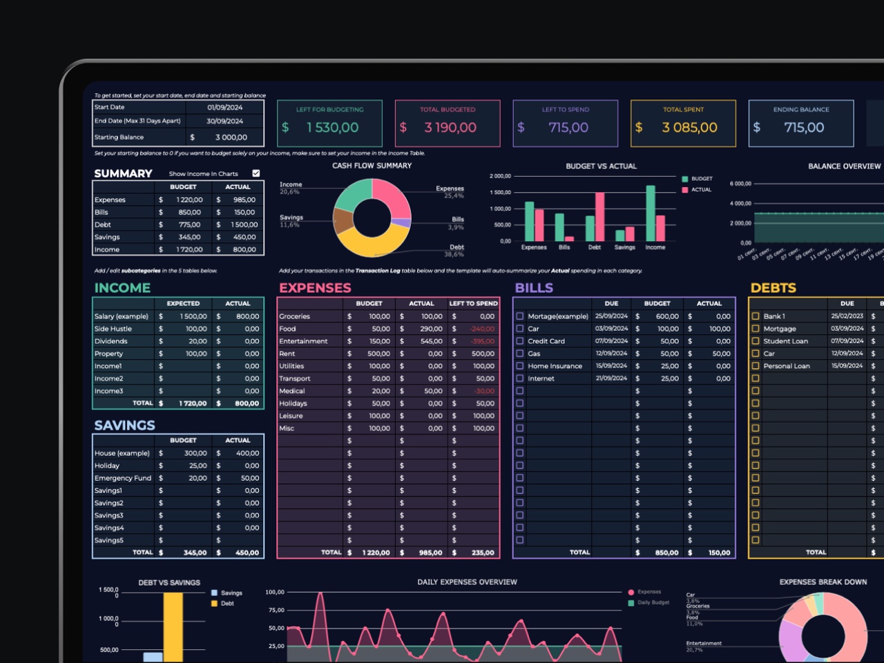884x663 pixels.
Task: Select the Utilities expense row label
Action: (291, 366)
